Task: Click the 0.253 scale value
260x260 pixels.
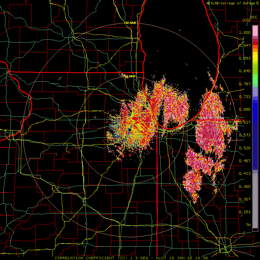Action: tap(245, 212)
